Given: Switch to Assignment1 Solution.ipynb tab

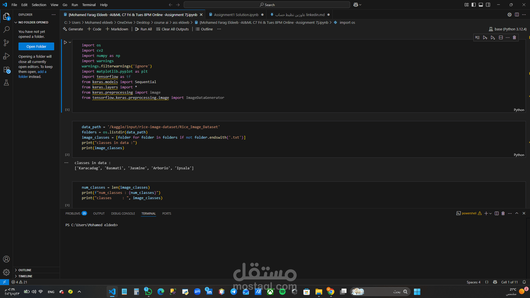Looking at the screenshot, I should pyautogui.click(x=236, y=15).
